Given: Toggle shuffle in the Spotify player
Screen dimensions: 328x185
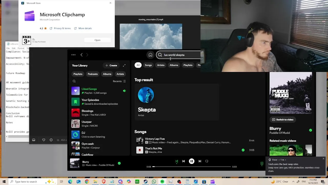Looking at the screenshot, I should [177, 161].
